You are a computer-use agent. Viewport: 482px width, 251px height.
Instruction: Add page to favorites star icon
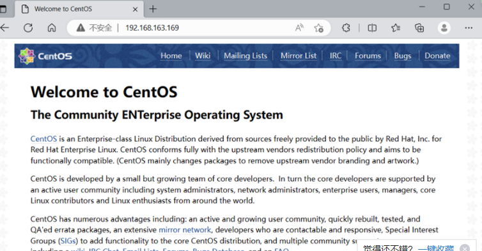319,28
